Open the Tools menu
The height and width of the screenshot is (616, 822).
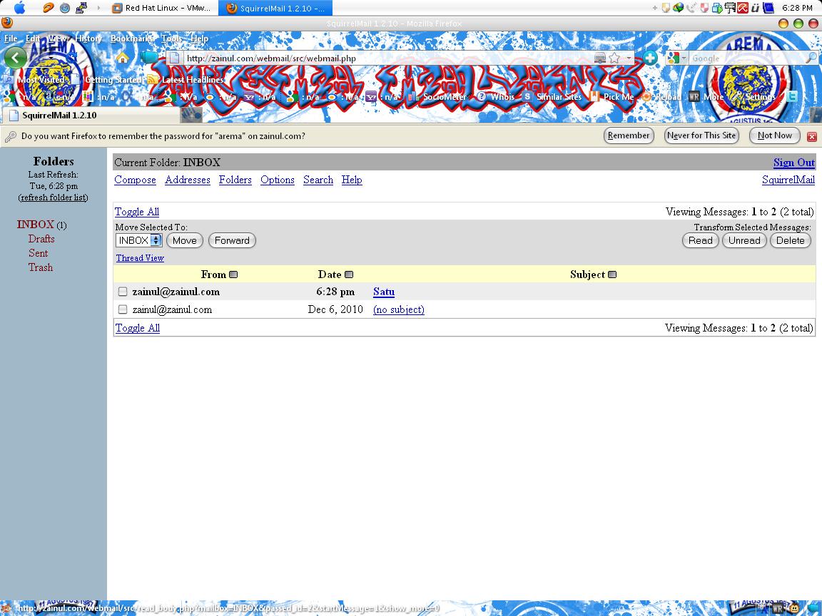point(171,38)
